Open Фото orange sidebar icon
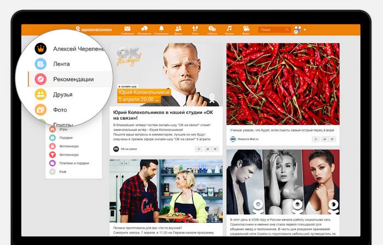The width and height of the screenshot is (383, 245). 40,110
